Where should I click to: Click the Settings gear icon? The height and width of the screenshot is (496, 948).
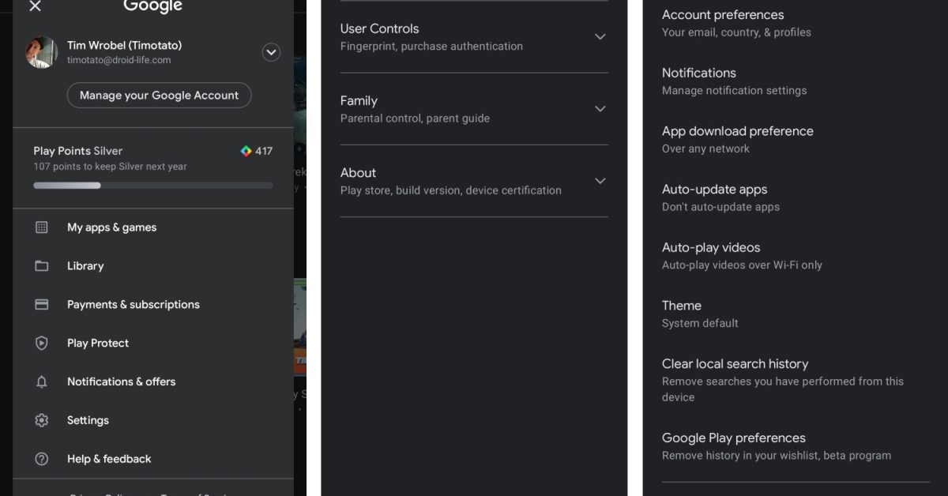(42, 420)
